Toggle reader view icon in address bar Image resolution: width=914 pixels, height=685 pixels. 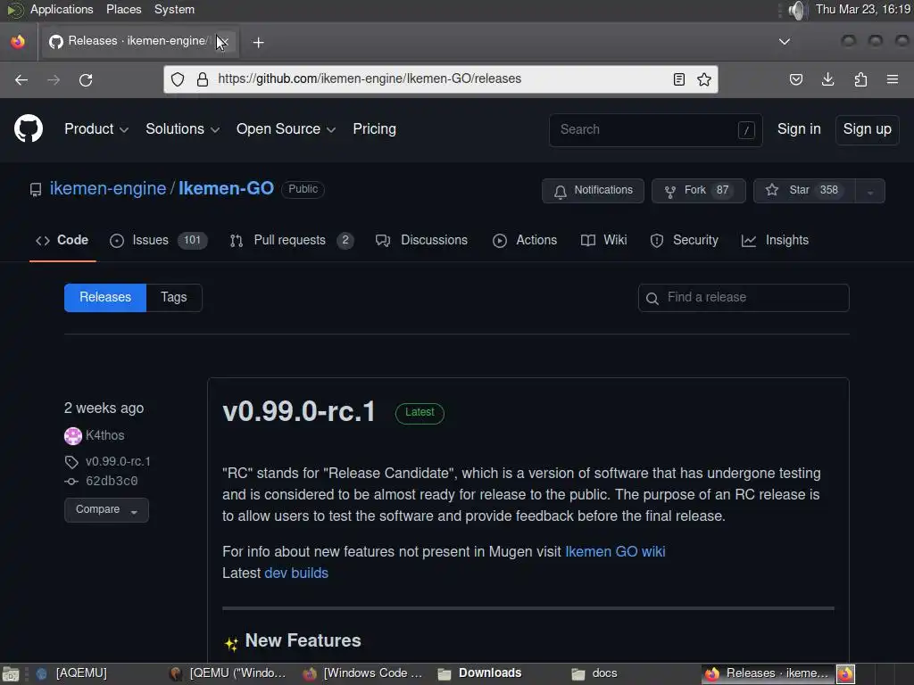coord(678,79)
